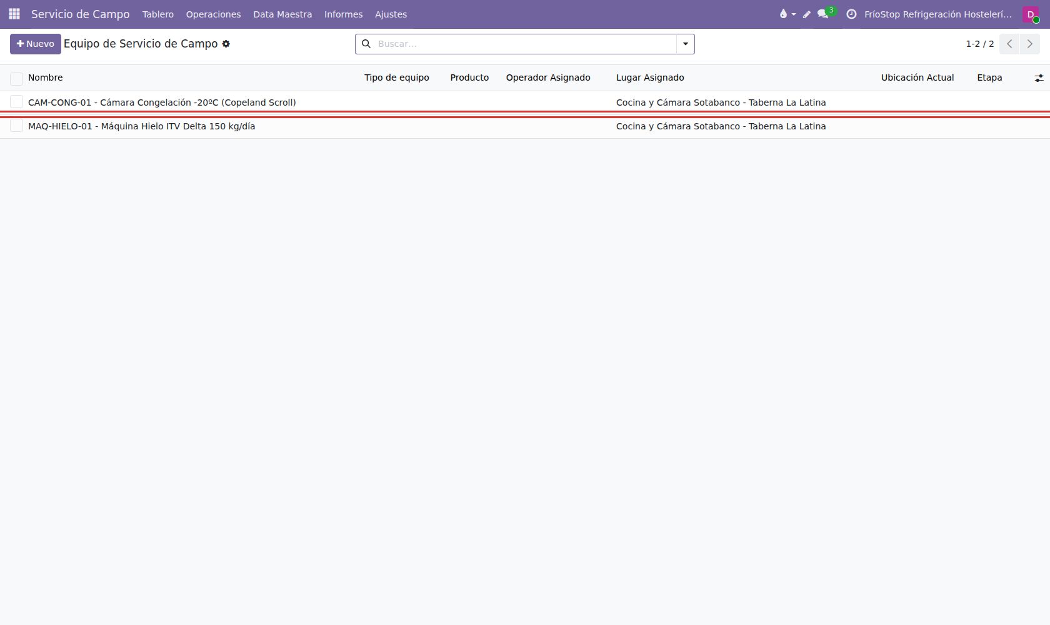Screen dimensions: 1050x625
Task: Click inside the Buscar search field
Action: pos(525,44)
